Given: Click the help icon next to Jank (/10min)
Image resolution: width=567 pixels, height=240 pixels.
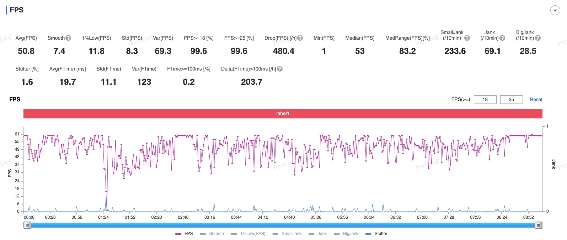Looking at the screenshot, I should click(x=502, y=38).
